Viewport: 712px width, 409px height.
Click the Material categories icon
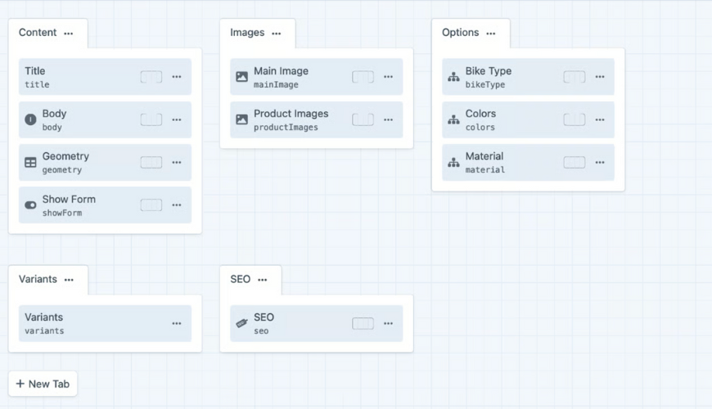[x=453, y=162]
